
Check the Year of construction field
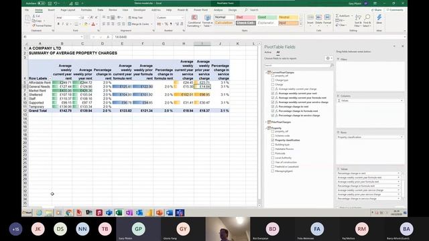tap(273, 162)
